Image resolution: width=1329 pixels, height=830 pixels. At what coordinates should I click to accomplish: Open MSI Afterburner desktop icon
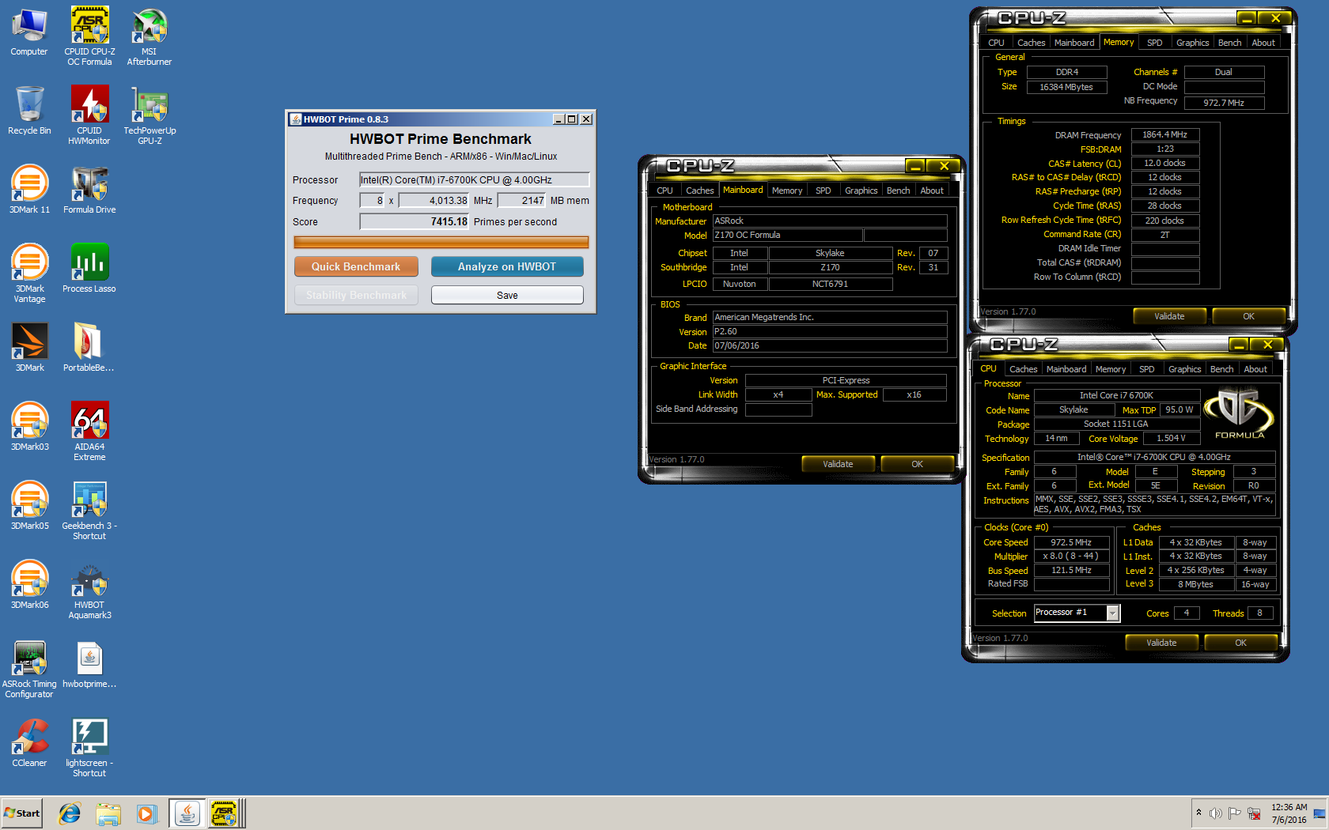pos(150,36)
